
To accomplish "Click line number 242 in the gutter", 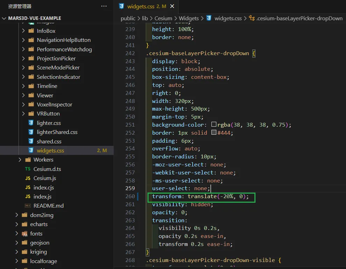I will (x=130, y=53).
